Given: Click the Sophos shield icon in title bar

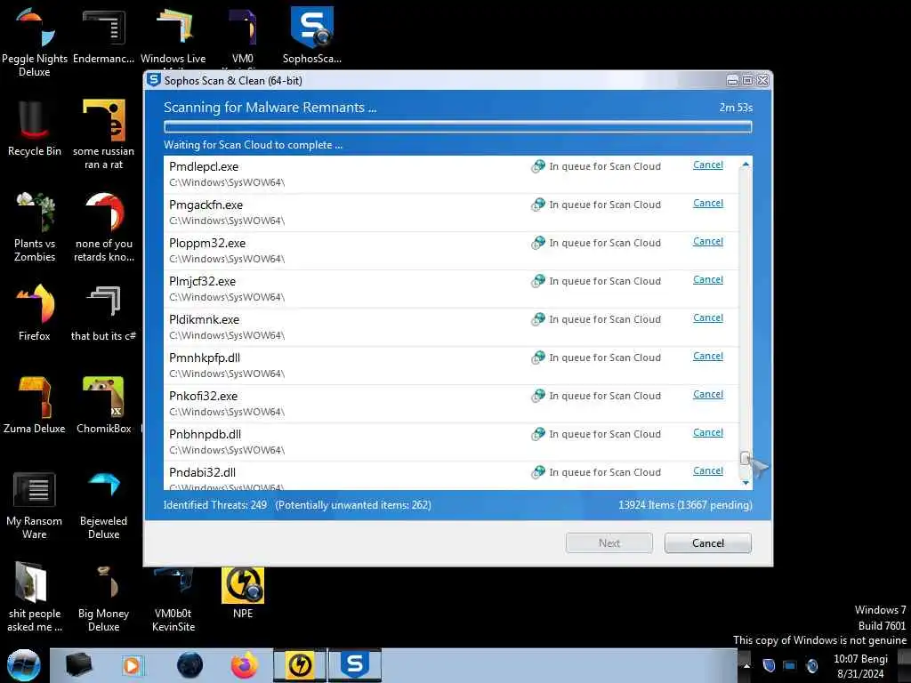Looking at the screenshot, I should [x=153, y=80].
